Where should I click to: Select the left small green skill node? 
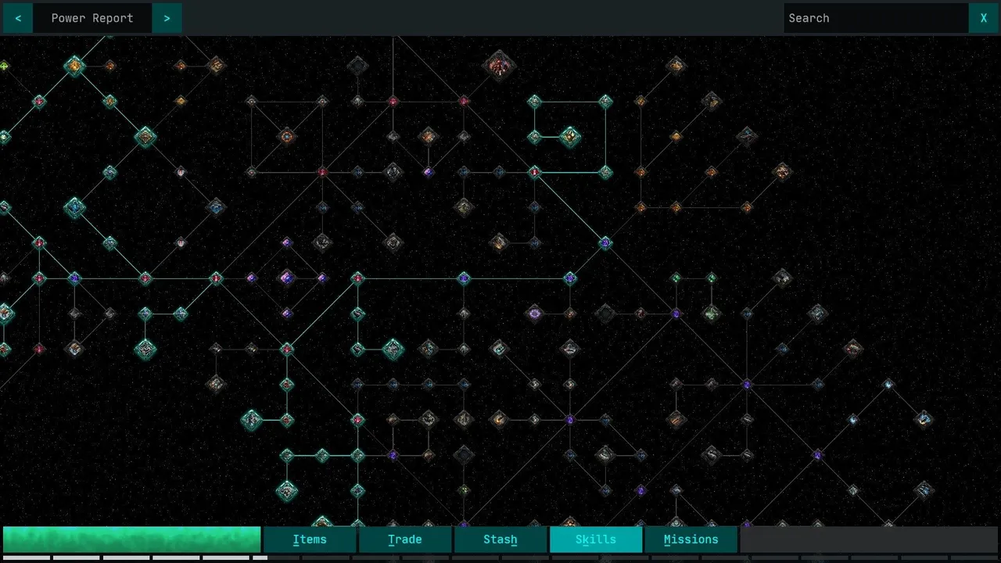coord(676,278)
